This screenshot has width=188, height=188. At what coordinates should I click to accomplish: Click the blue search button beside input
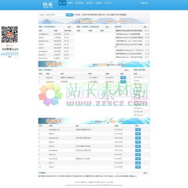[70, 15]
